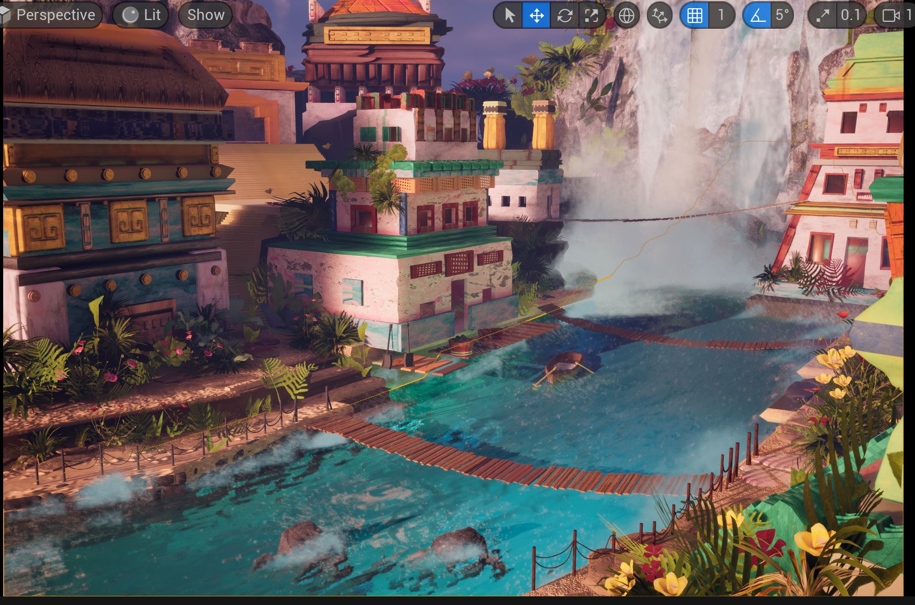
Task: Open the Lit view mode menu
Action: click(x=141, y=15)
